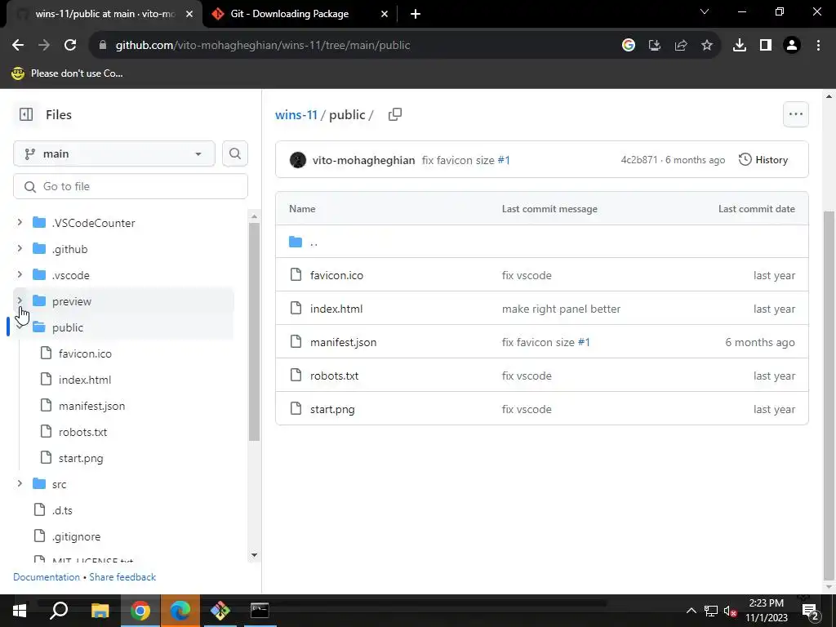Open 'make right panel better' commit message
The height and width of the screenshot is (627, 836).
tap(561, 309)
